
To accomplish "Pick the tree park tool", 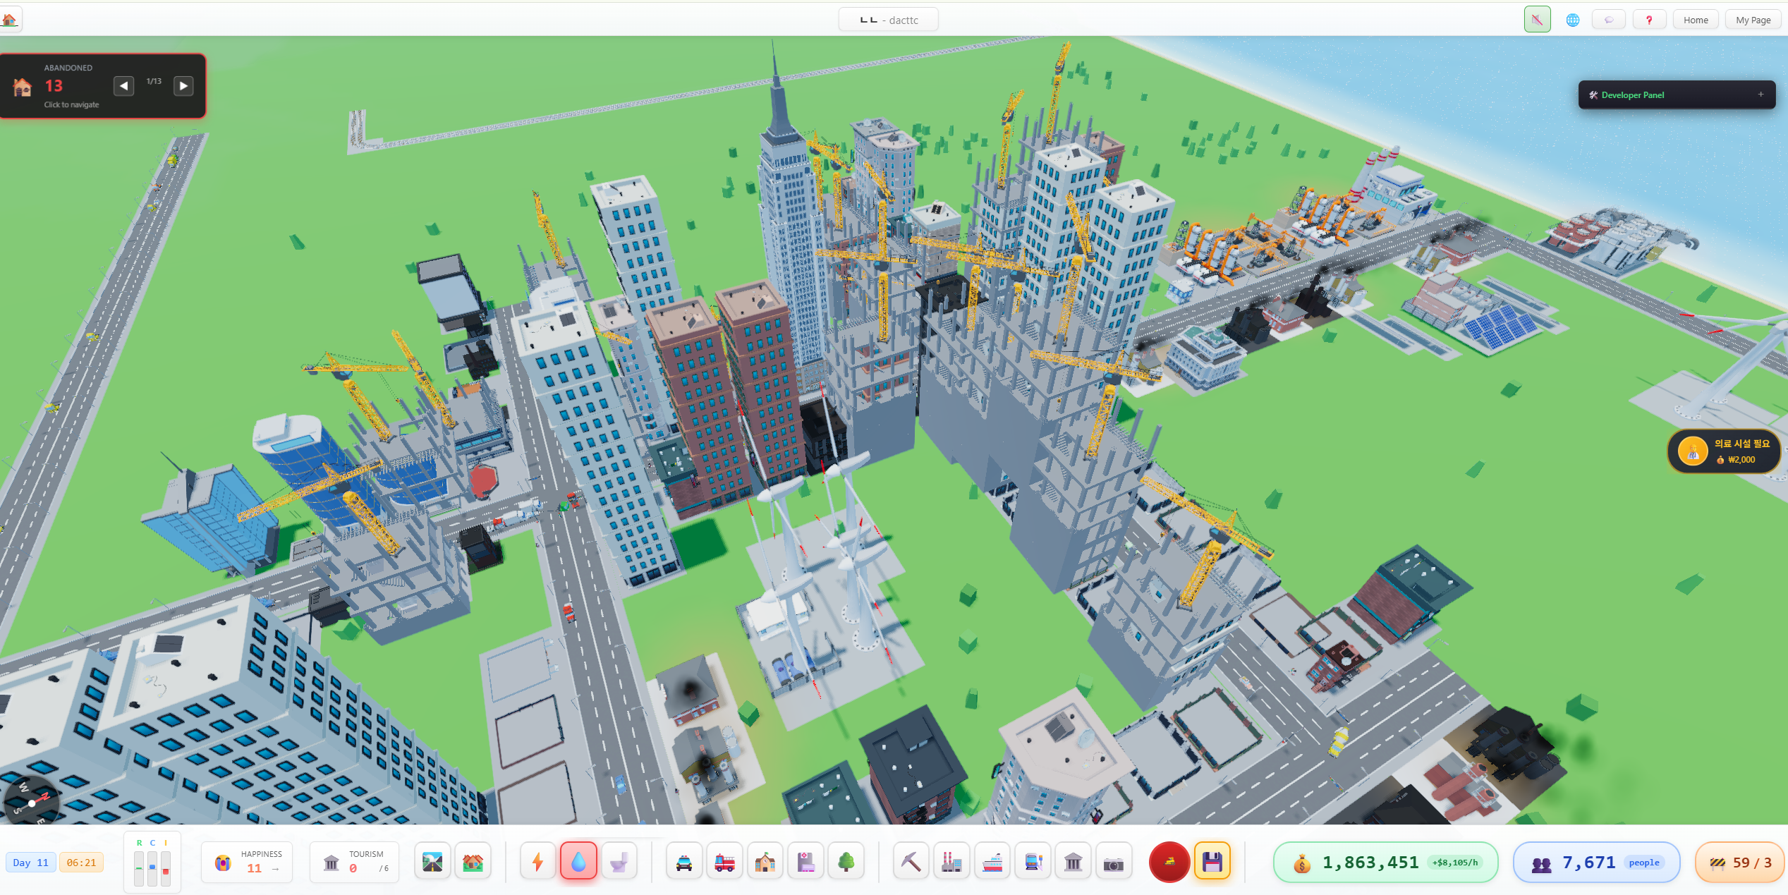I will click(x=846, y=862).
